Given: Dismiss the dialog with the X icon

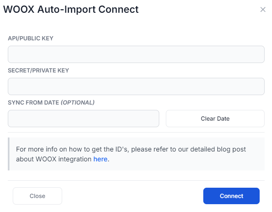Looking at the screenshot, I should (263, 9).
